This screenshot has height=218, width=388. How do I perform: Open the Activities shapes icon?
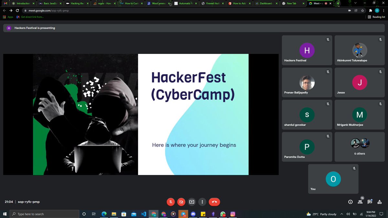pos(379,202)
